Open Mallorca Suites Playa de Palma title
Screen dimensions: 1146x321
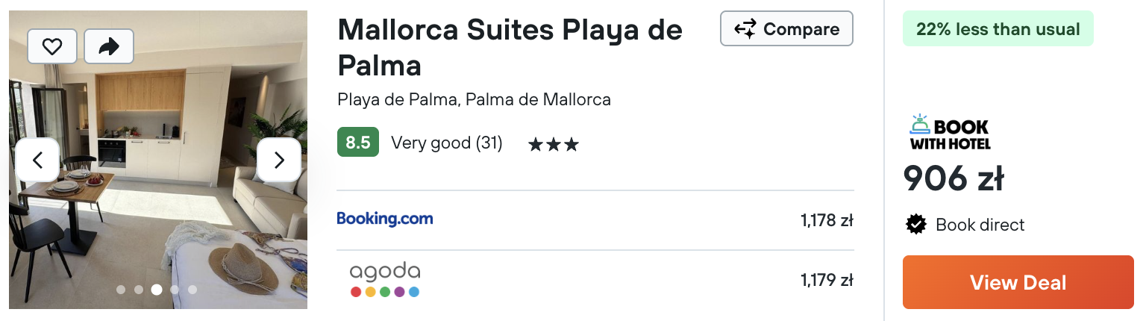tap(510, 47)
